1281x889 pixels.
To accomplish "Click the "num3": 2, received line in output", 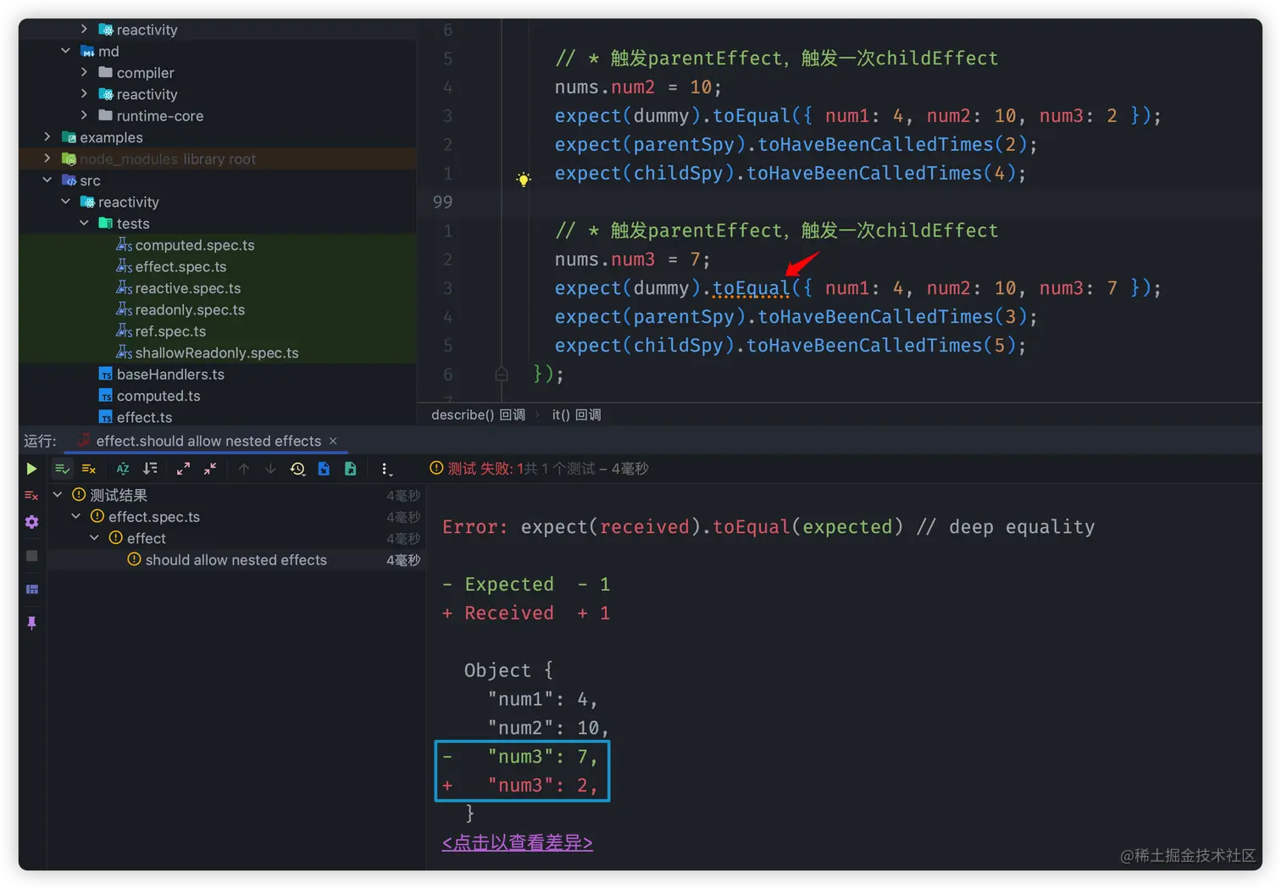I will (542, 785).
